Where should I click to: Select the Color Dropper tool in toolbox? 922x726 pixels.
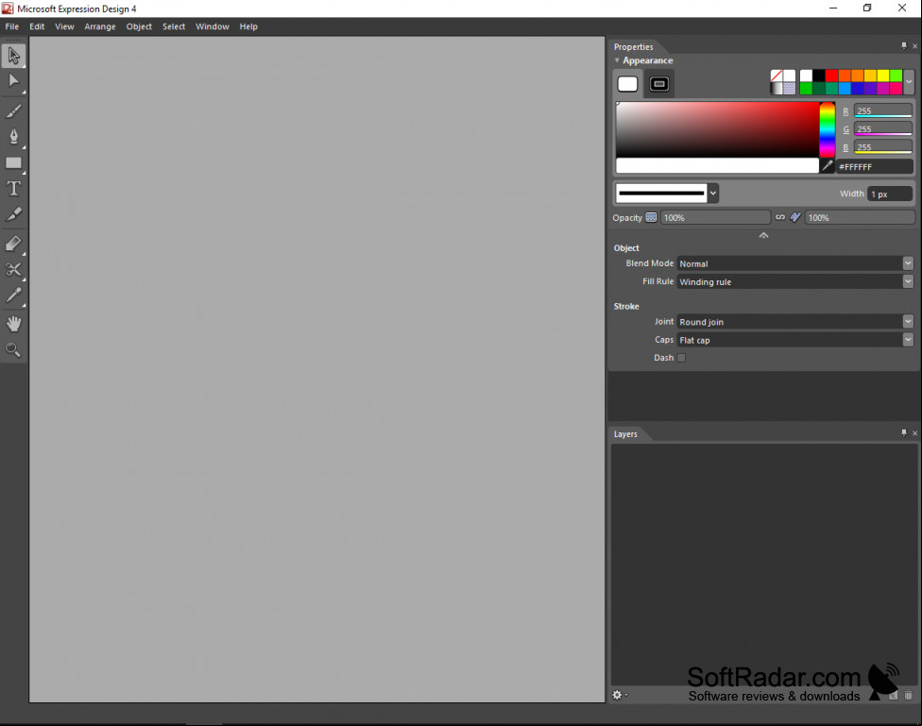pos(13,295)
